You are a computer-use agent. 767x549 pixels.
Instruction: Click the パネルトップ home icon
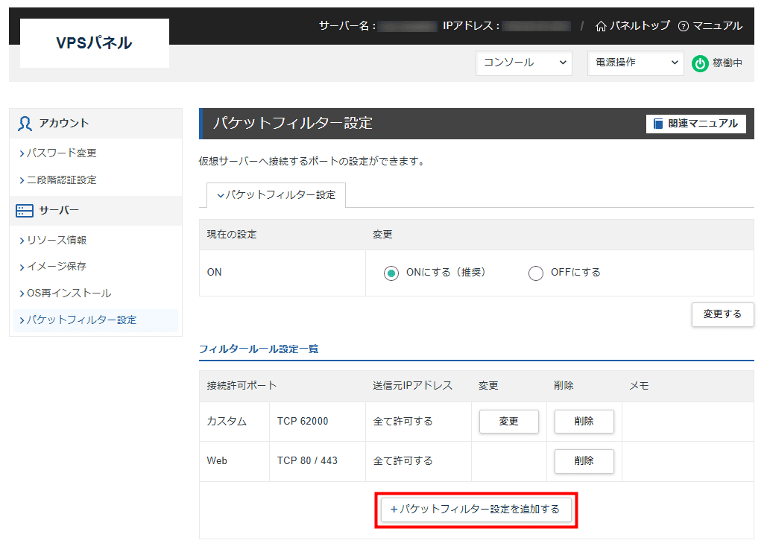(x=602, y=25)
